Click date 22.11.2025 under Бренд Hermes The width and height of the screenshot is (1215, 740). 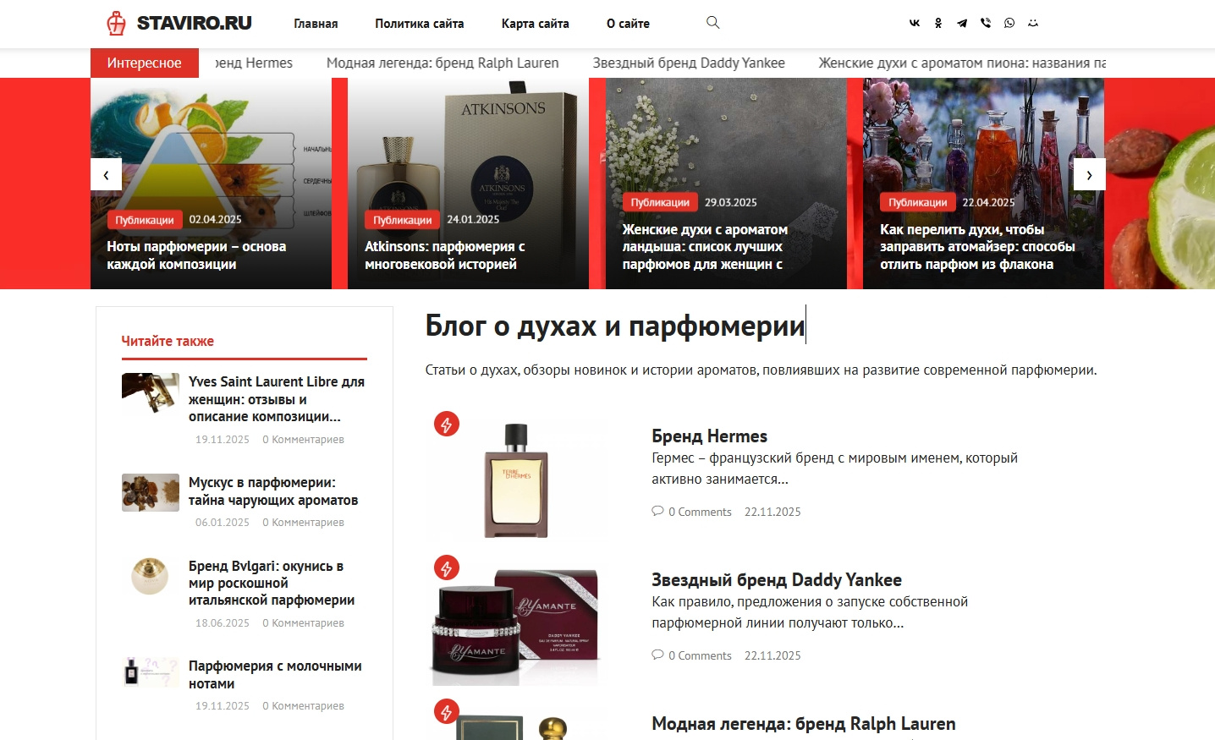pos(772,512)
